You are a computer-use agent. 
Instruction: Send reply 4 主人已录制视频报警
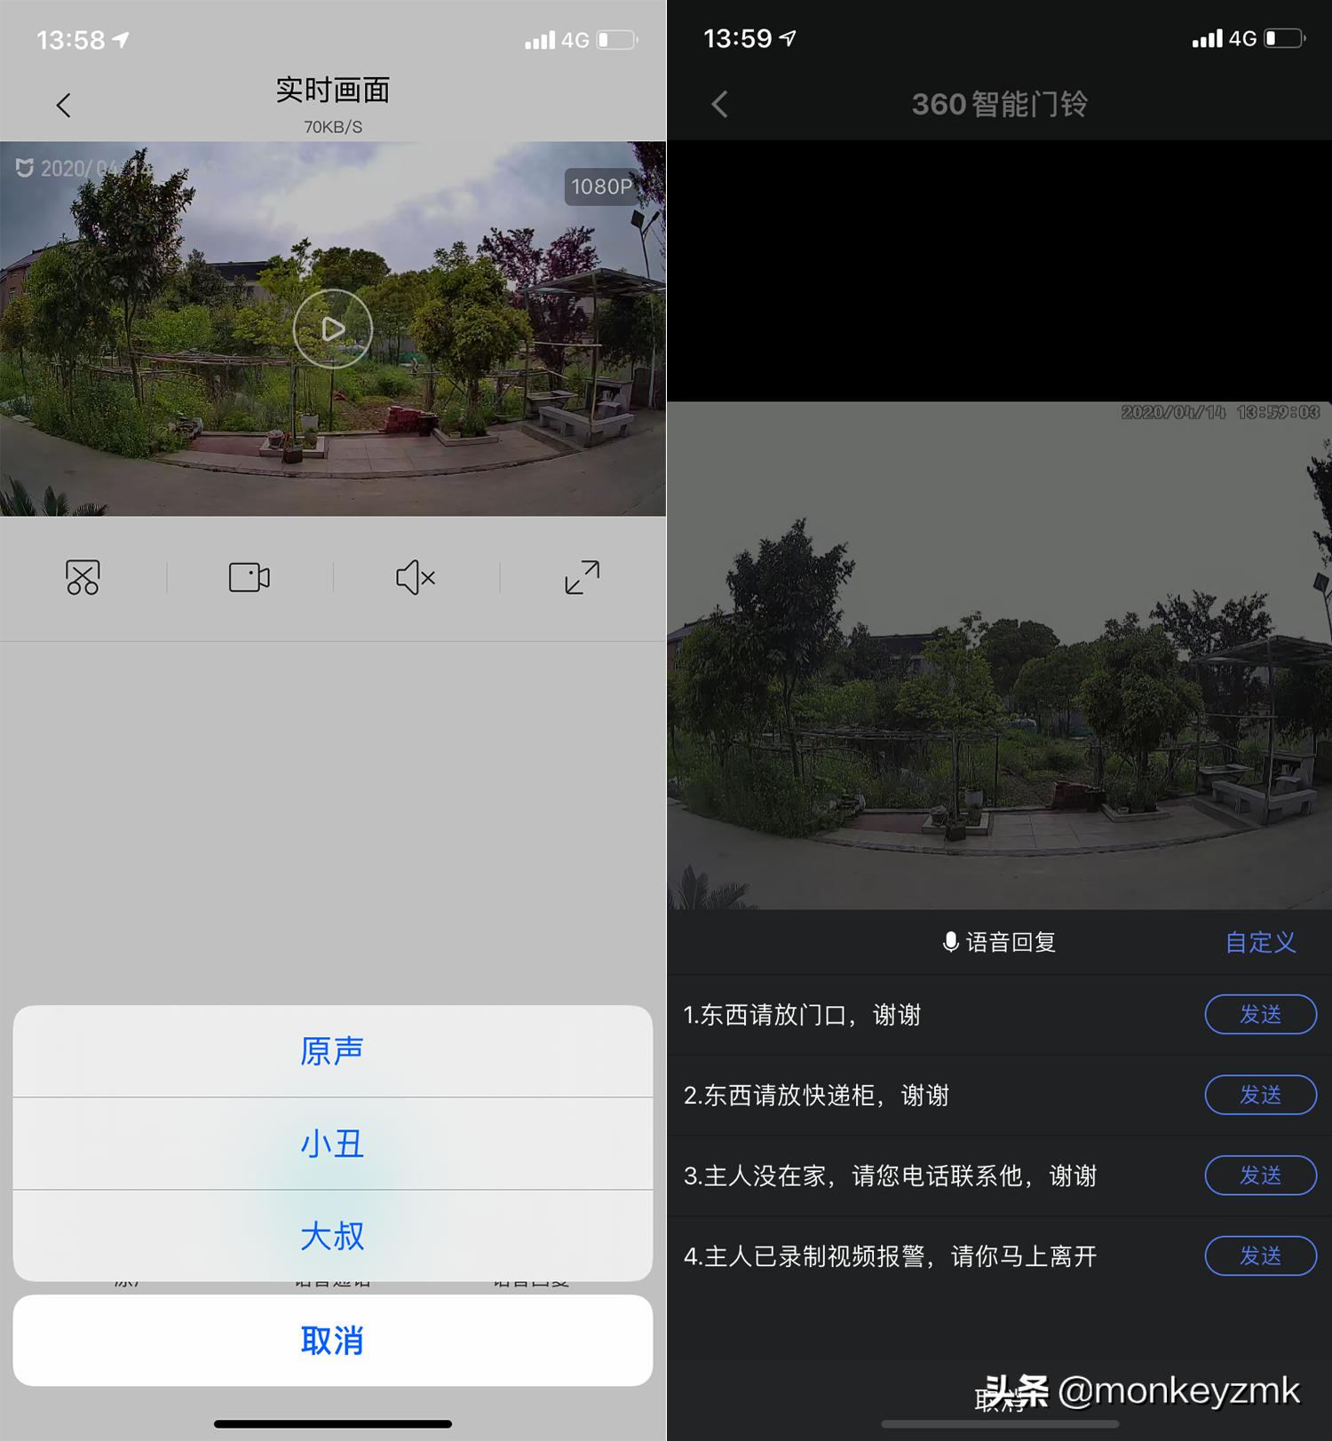click(1260, 1255)
